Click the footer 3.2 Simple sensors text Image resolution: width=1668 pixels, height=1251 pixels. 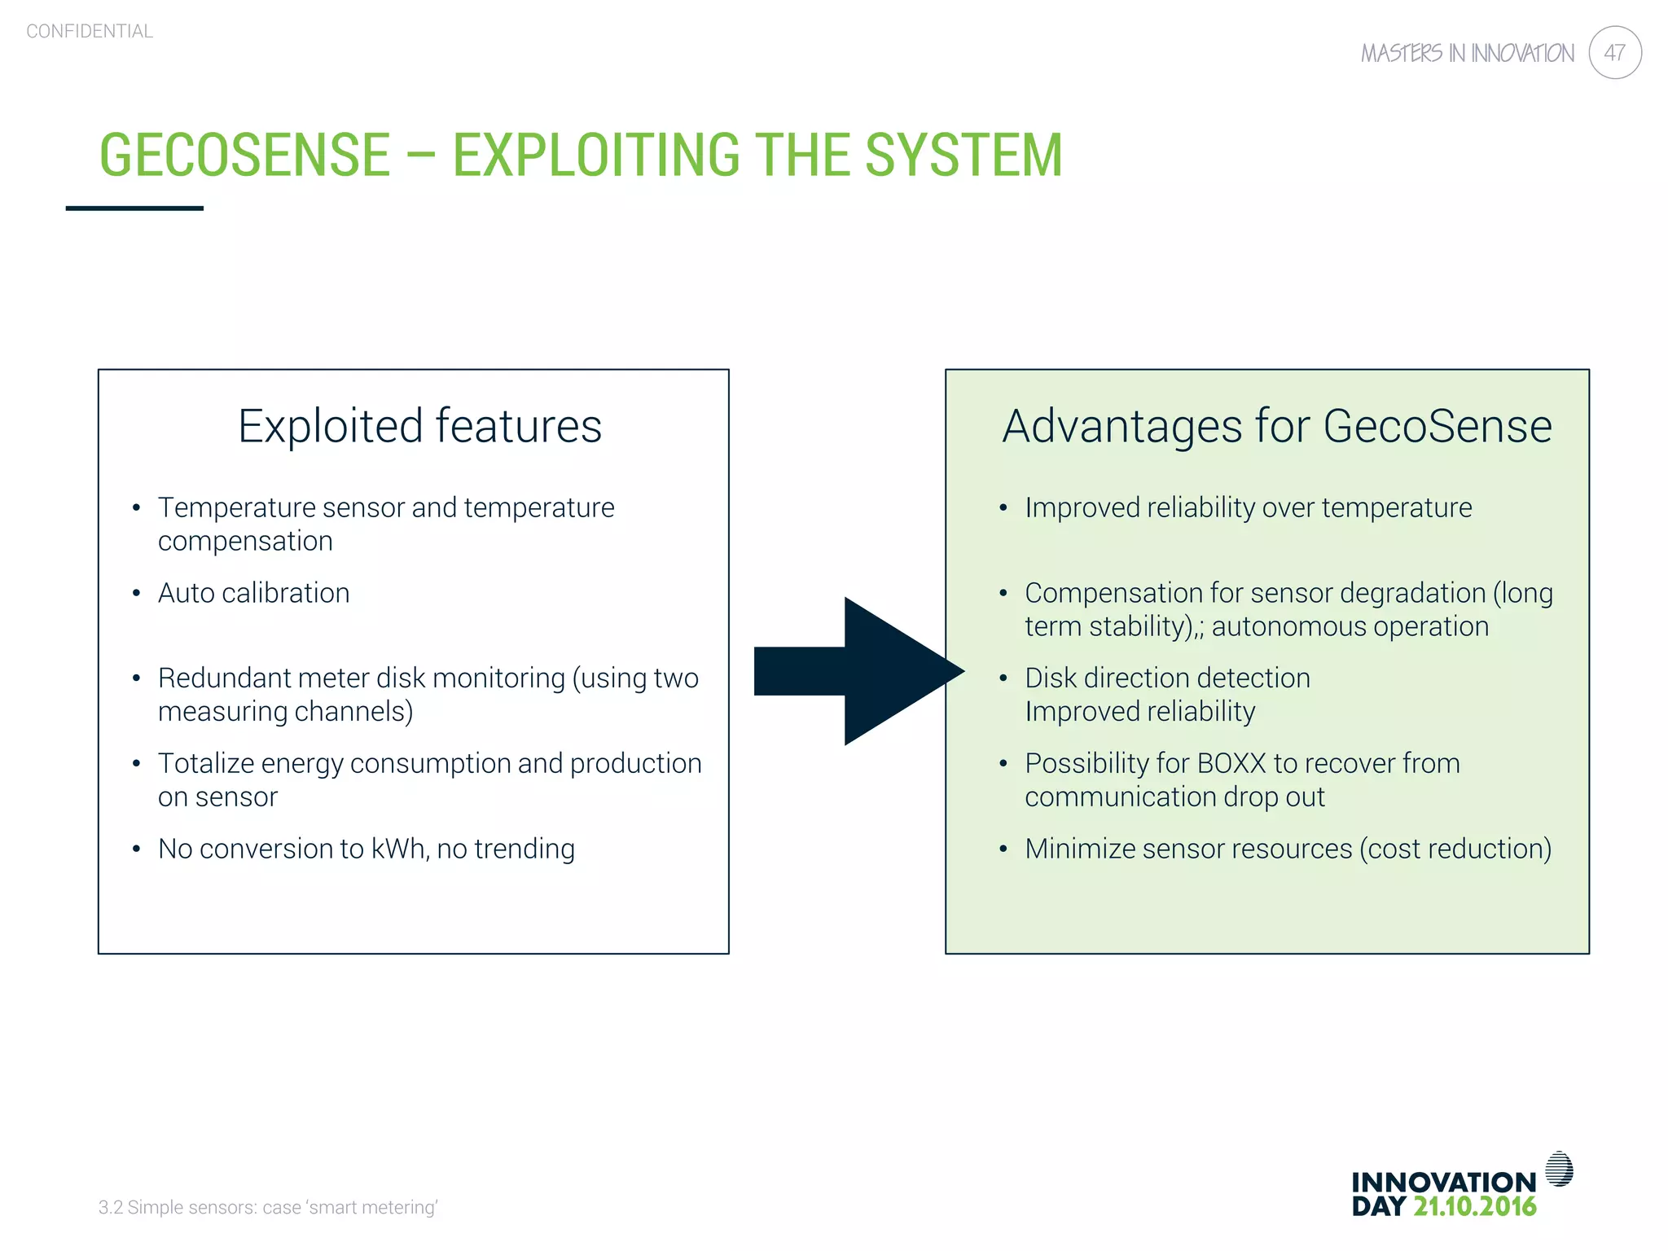click(268, 1207)
